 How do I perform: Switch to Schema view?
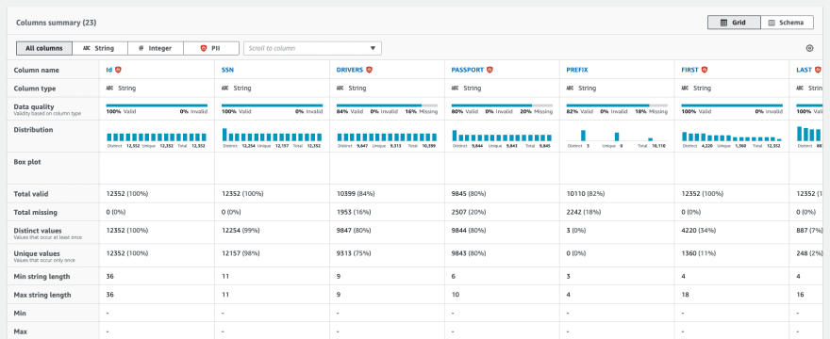click(x=788, y=23)
